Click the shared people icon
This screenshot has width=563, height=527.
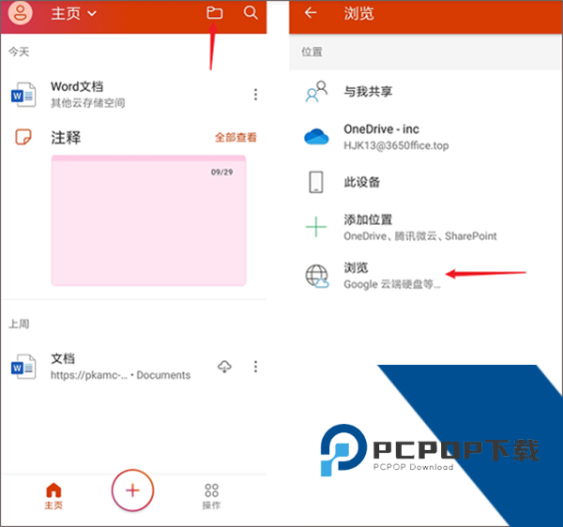tap(316, 92)
